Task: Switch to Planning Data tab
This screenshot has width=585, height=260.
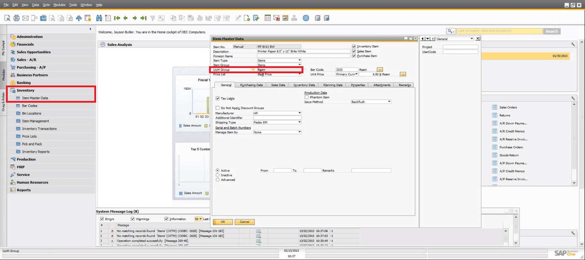Action: click(x=332, y=85)
